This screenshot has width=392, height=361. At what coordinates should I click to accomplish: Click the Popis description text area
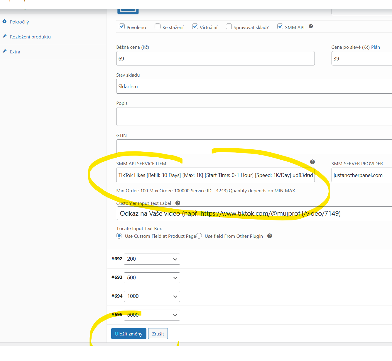[x=254, y=117]
